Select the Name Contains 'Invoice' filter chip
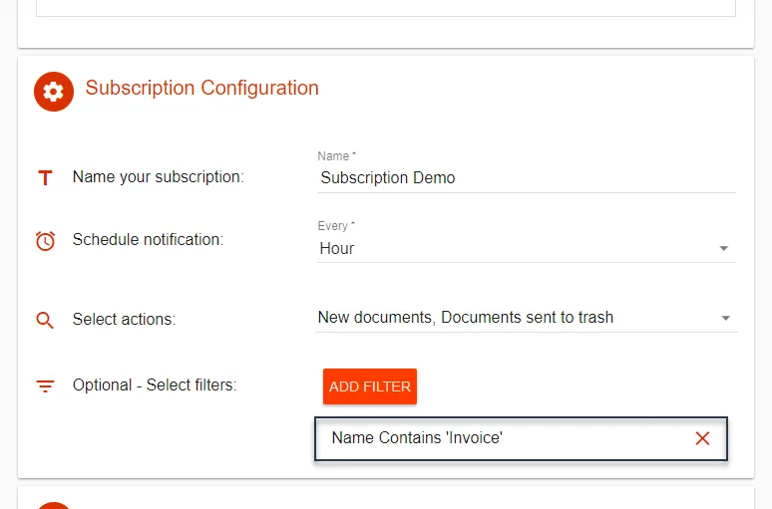Image resolution: width=772 pixels, height=509 pixels. (x=521, y=438)
